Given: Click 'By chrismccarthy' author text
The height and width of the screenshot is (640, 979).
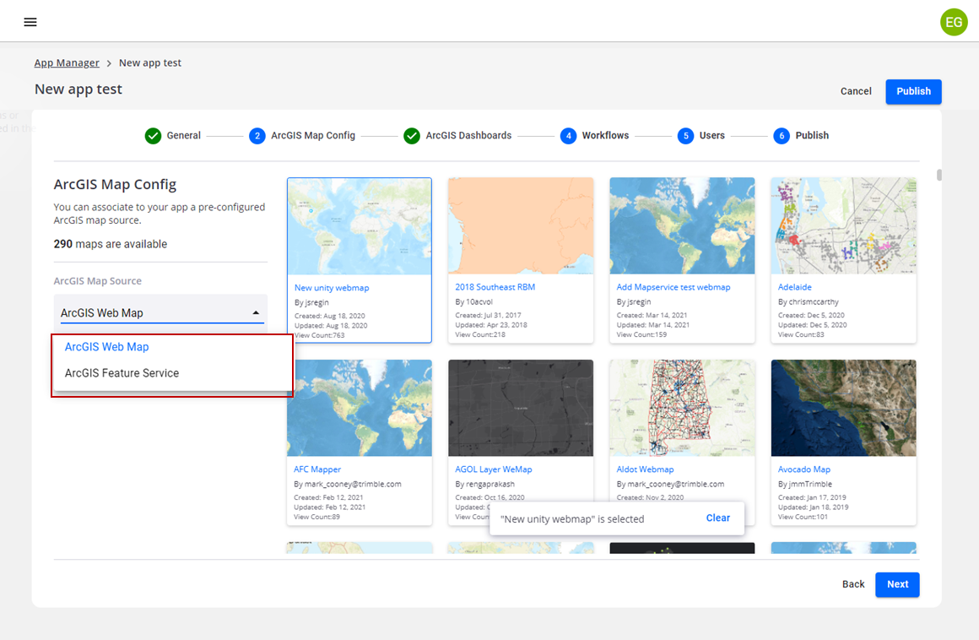Looking at the screenshot, I should pyautogui.click(x=809, y=301).
